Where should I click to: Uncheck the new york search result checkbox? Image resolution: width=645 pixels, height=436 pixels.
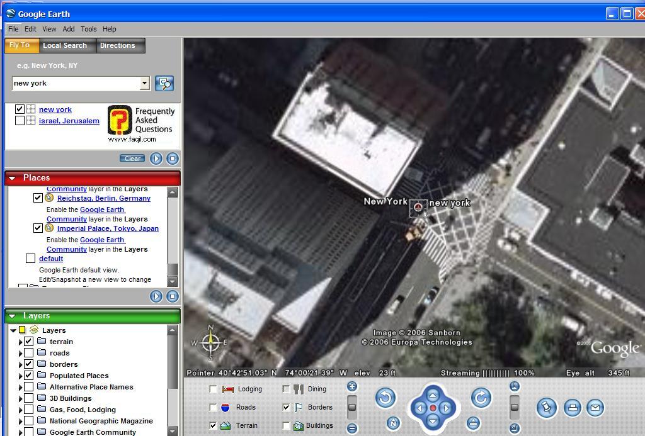pyautogui.click(x=20, y=109)
